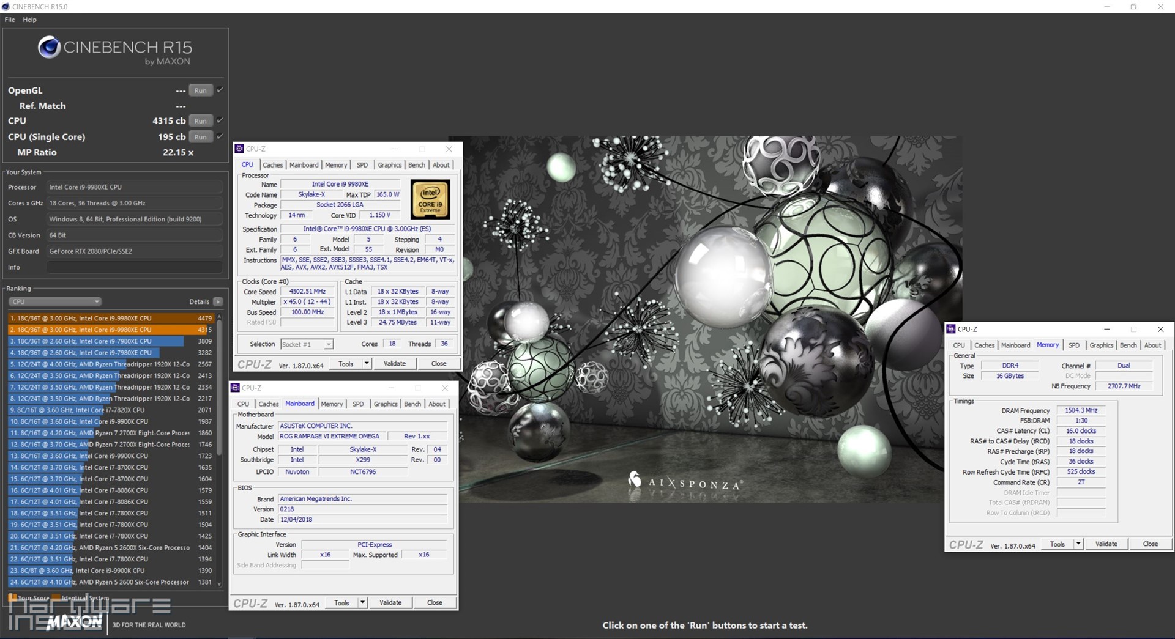Run the CPU Single Core benchmark

pos(201,137)
